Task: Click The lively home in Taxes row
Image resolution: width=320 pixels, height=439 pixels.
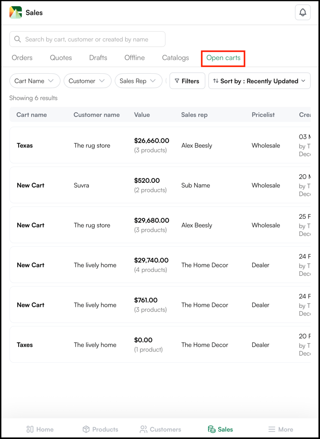Action: coord(95,345)
